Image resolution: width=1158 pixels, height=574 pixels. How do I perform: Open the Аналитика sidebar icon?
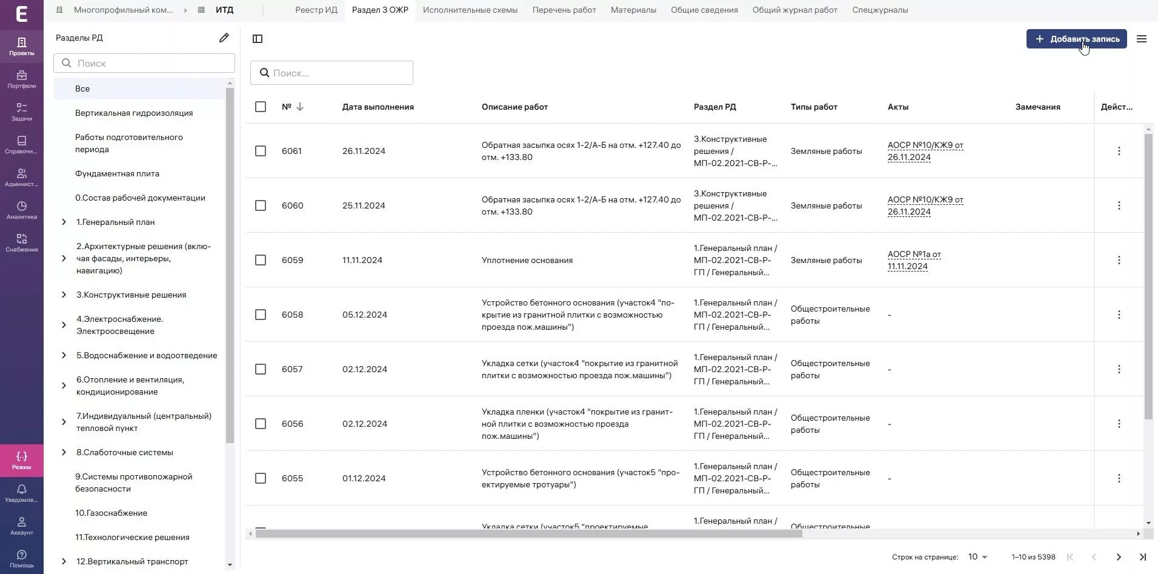click(x=22, y=210)
